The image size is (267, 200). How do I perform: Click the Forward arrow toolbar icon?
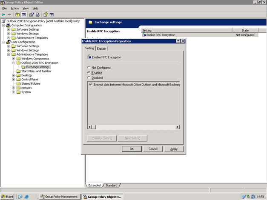(9, 14)
